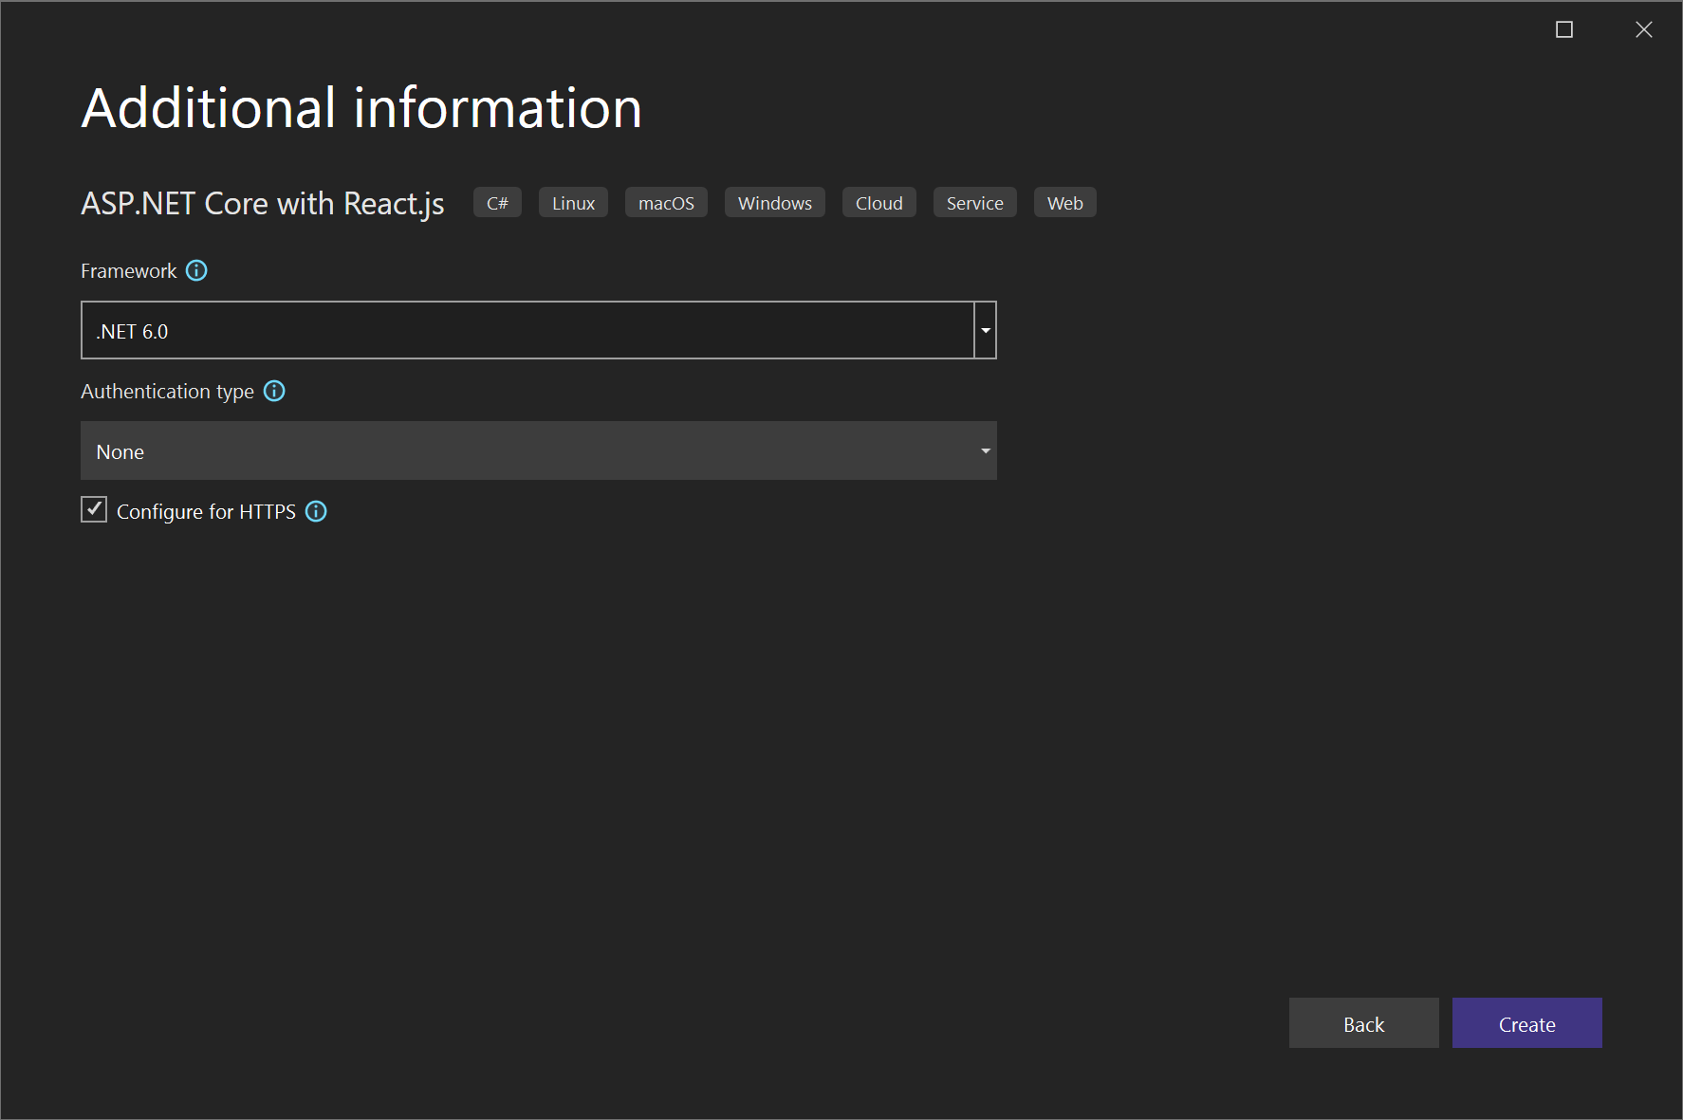
Task: Click the Authentication type info icon
Action: click(274, 391)
